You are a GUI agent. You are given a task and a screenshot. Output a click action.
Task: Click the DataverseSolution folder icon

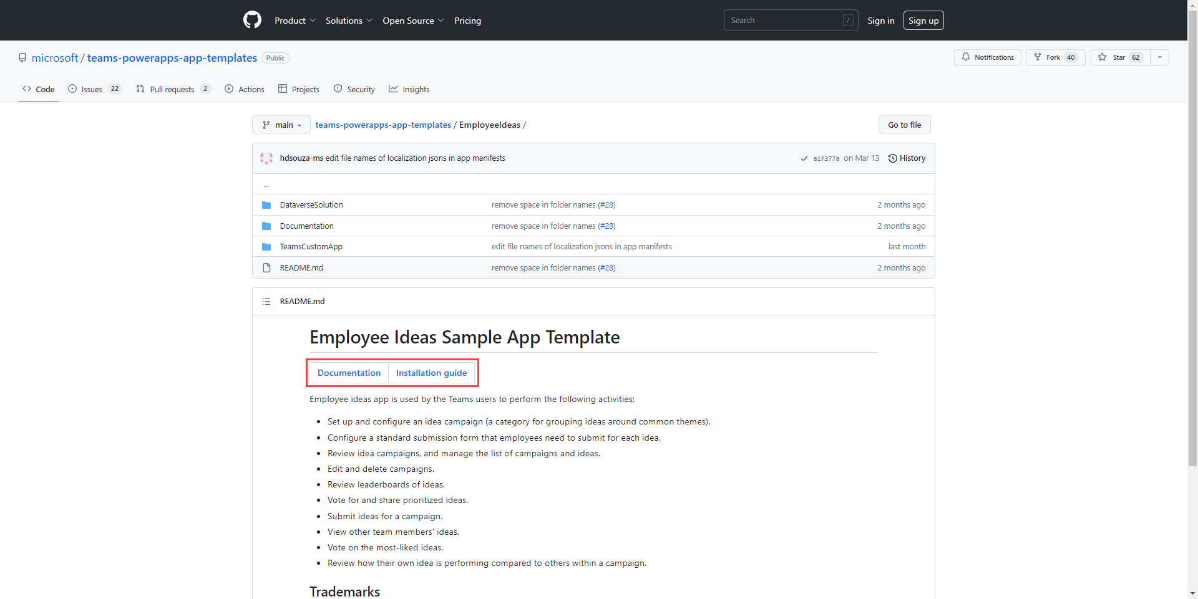click(266, 204)
